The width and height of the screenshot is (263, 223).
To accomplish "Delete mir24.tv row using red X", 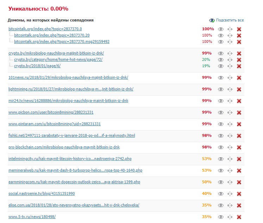I will click(x=239, y=101).
